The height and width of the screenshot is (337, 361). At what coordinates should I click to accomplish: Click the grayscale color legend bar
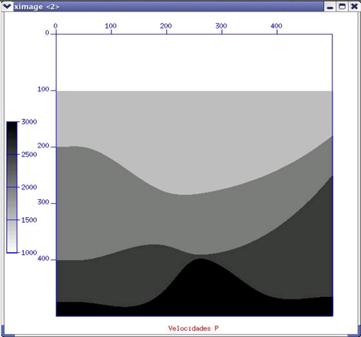coord(12,187)
